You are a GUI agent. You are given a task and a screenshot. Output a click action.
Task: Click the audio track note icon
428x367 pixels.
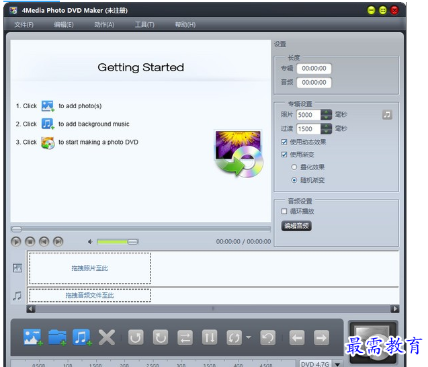17,296
